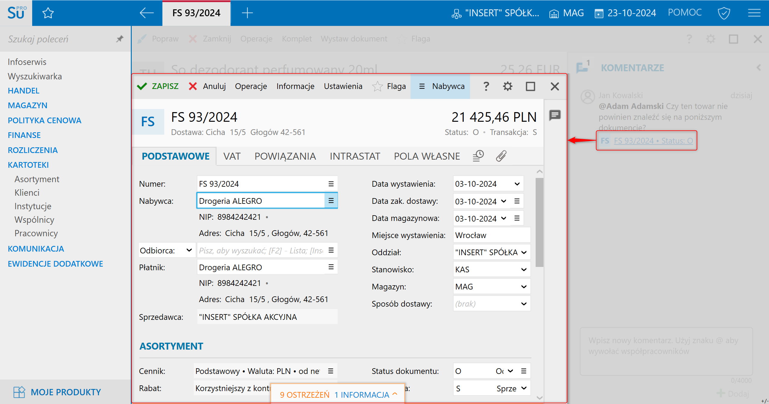769x404 pixels.
Task: Click the ZAPISZ save button
Action: [158, 87]
